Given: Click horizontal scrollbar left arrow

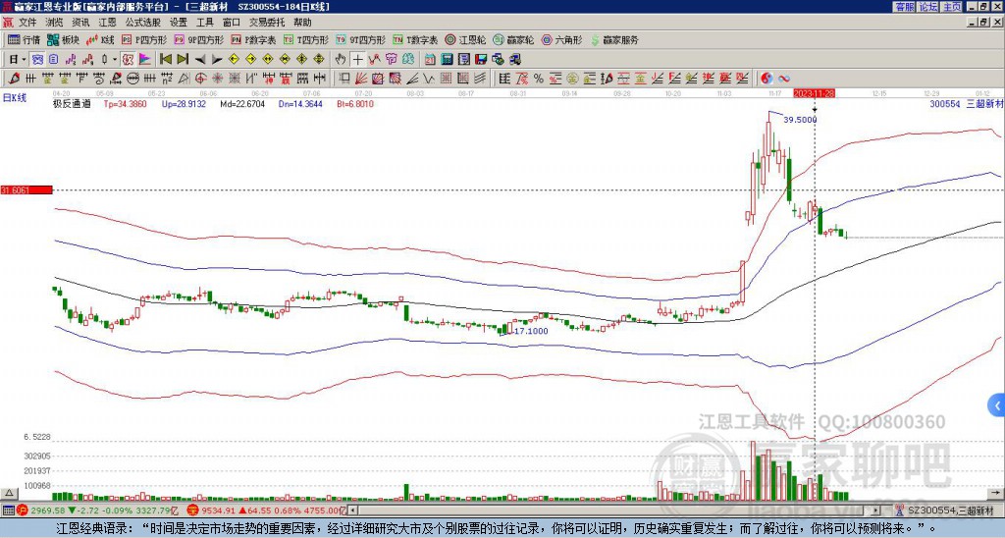Looking at the screenshot, I should click(353, 511).
